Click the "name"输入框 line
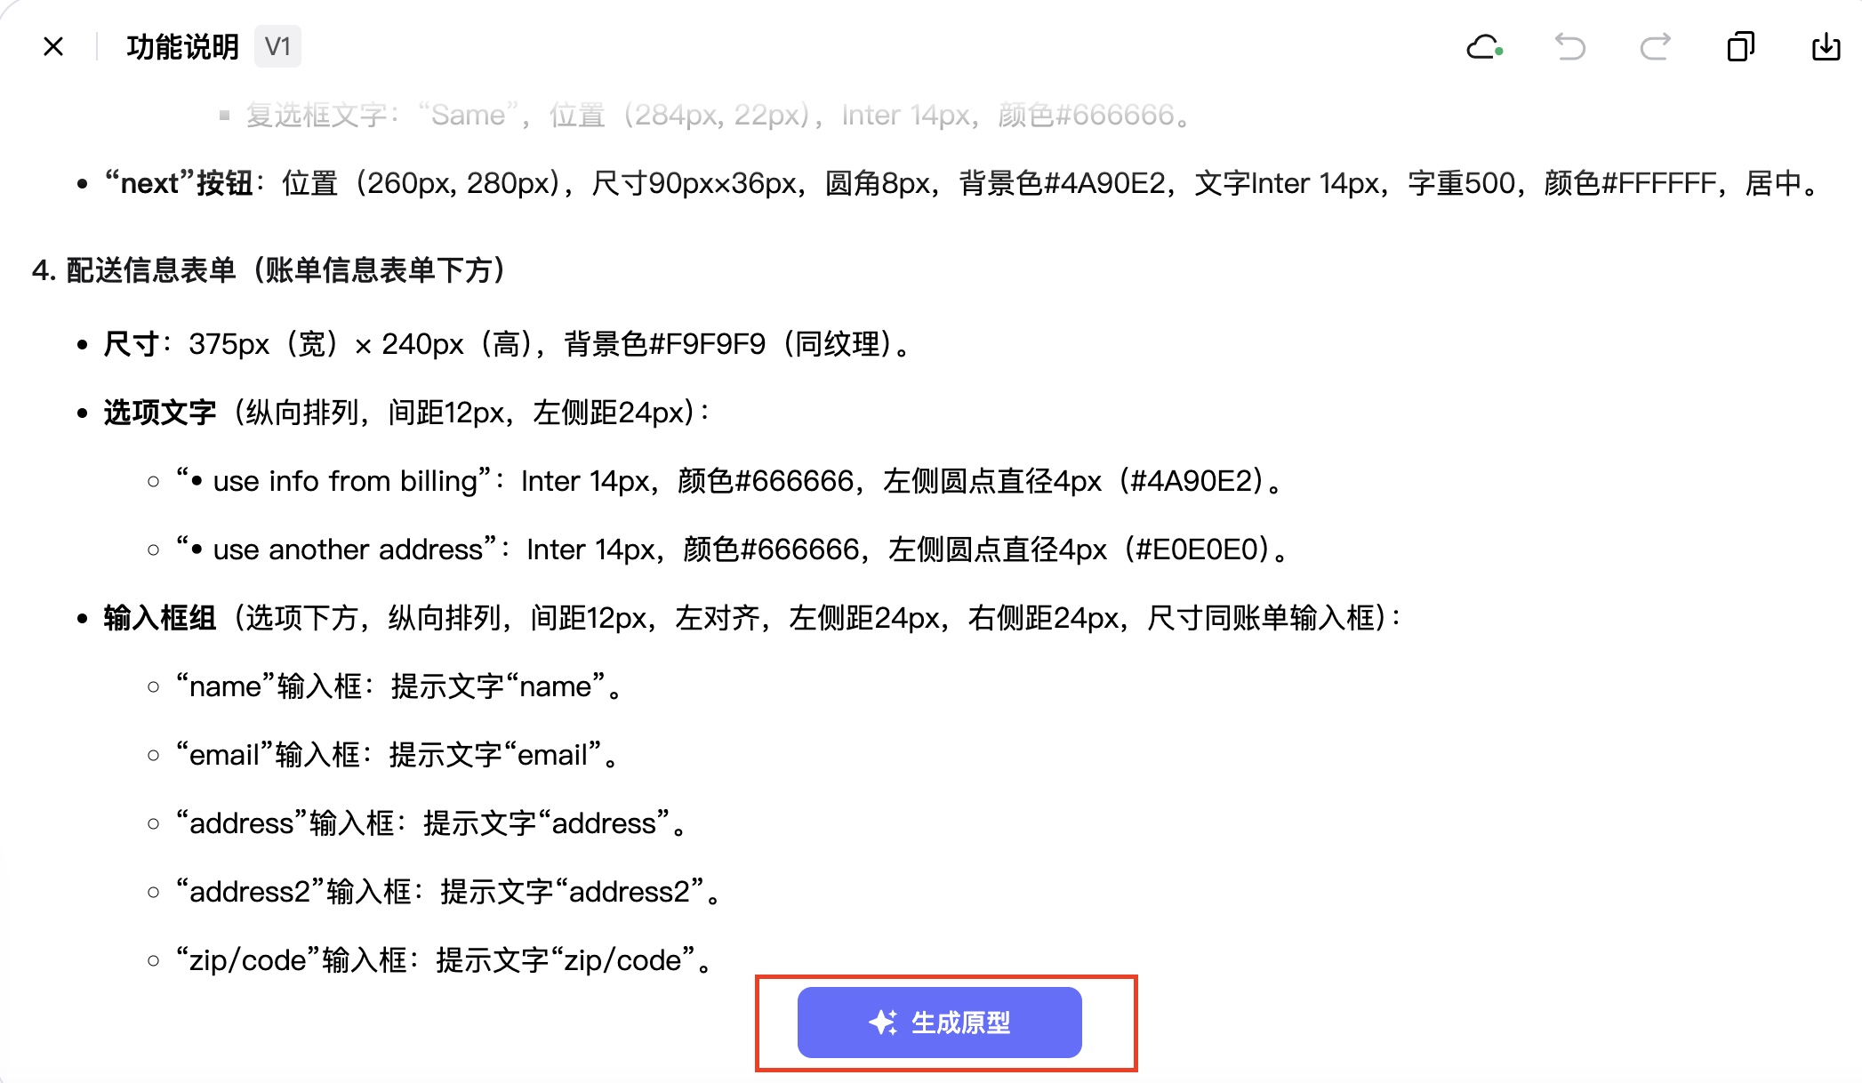This screenshot has width=1862, height=1083. tap(401, 686)
